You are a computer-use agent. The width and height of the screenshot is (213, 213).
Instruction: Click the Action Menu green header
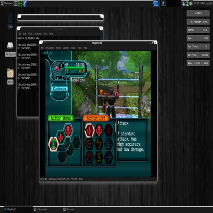[x=61, y=118]
